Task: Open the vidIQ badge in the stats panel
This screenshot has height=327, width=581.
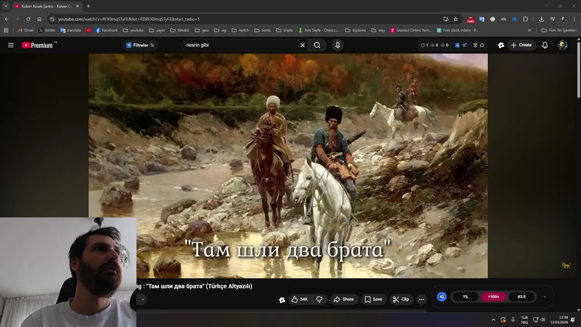Action: tap(442, 297)
